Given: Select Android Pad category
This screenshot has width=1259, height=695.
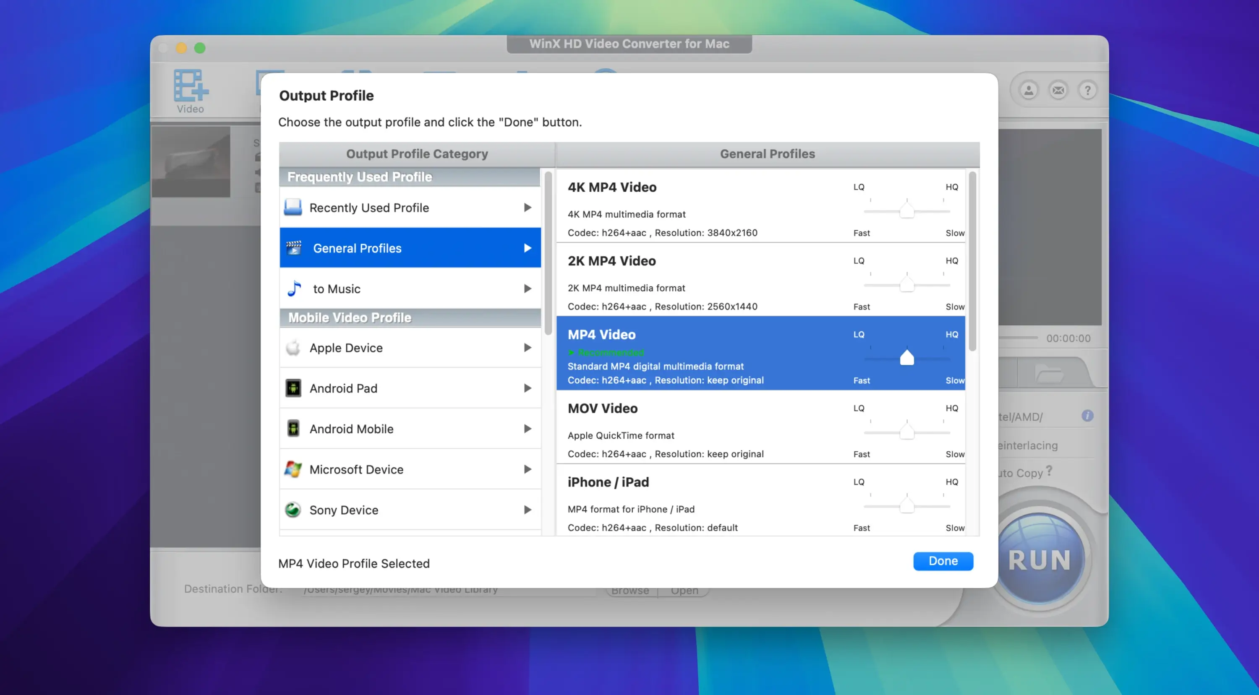Looking at the screenshot, I should coord(410,388).
